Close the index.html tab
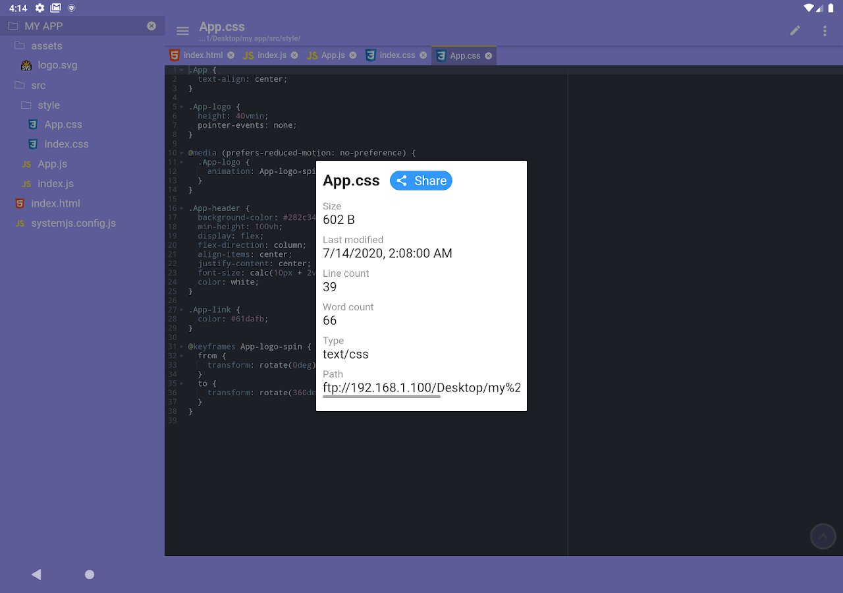 (x=231, y=55)
